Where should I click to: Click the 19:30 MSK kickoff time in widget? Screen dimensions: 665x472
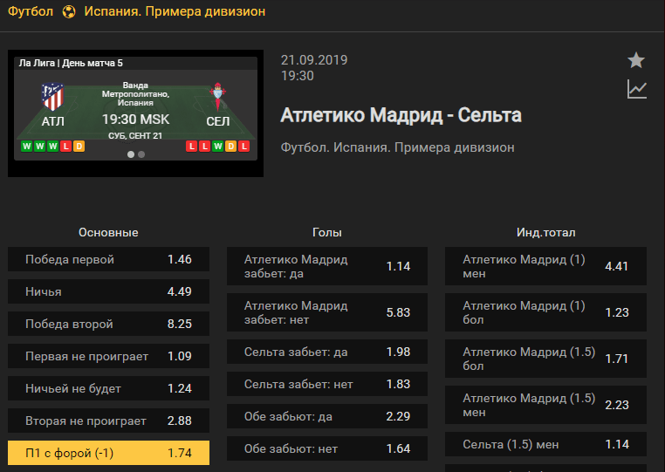(x=136, y=120)
